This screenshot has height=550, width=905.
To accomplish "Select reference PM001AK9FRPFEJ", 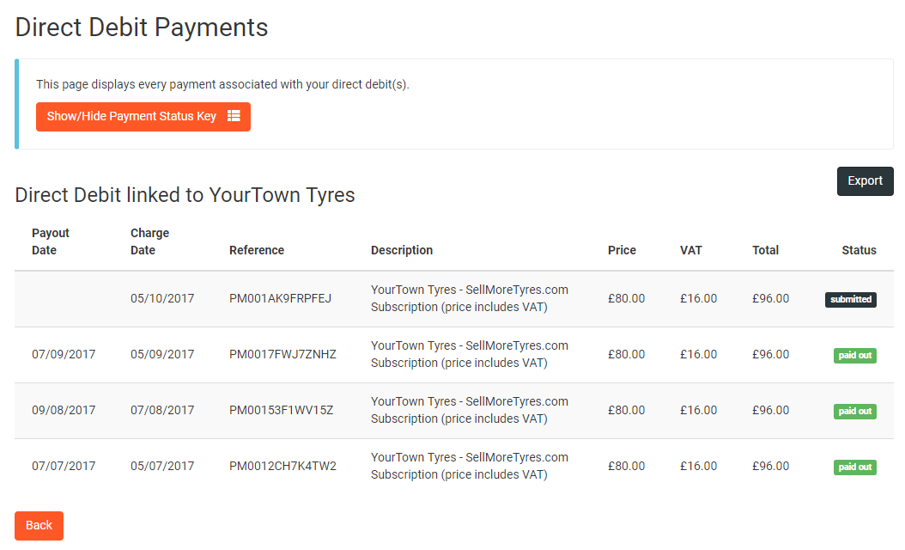I will [x=280, y=299].
